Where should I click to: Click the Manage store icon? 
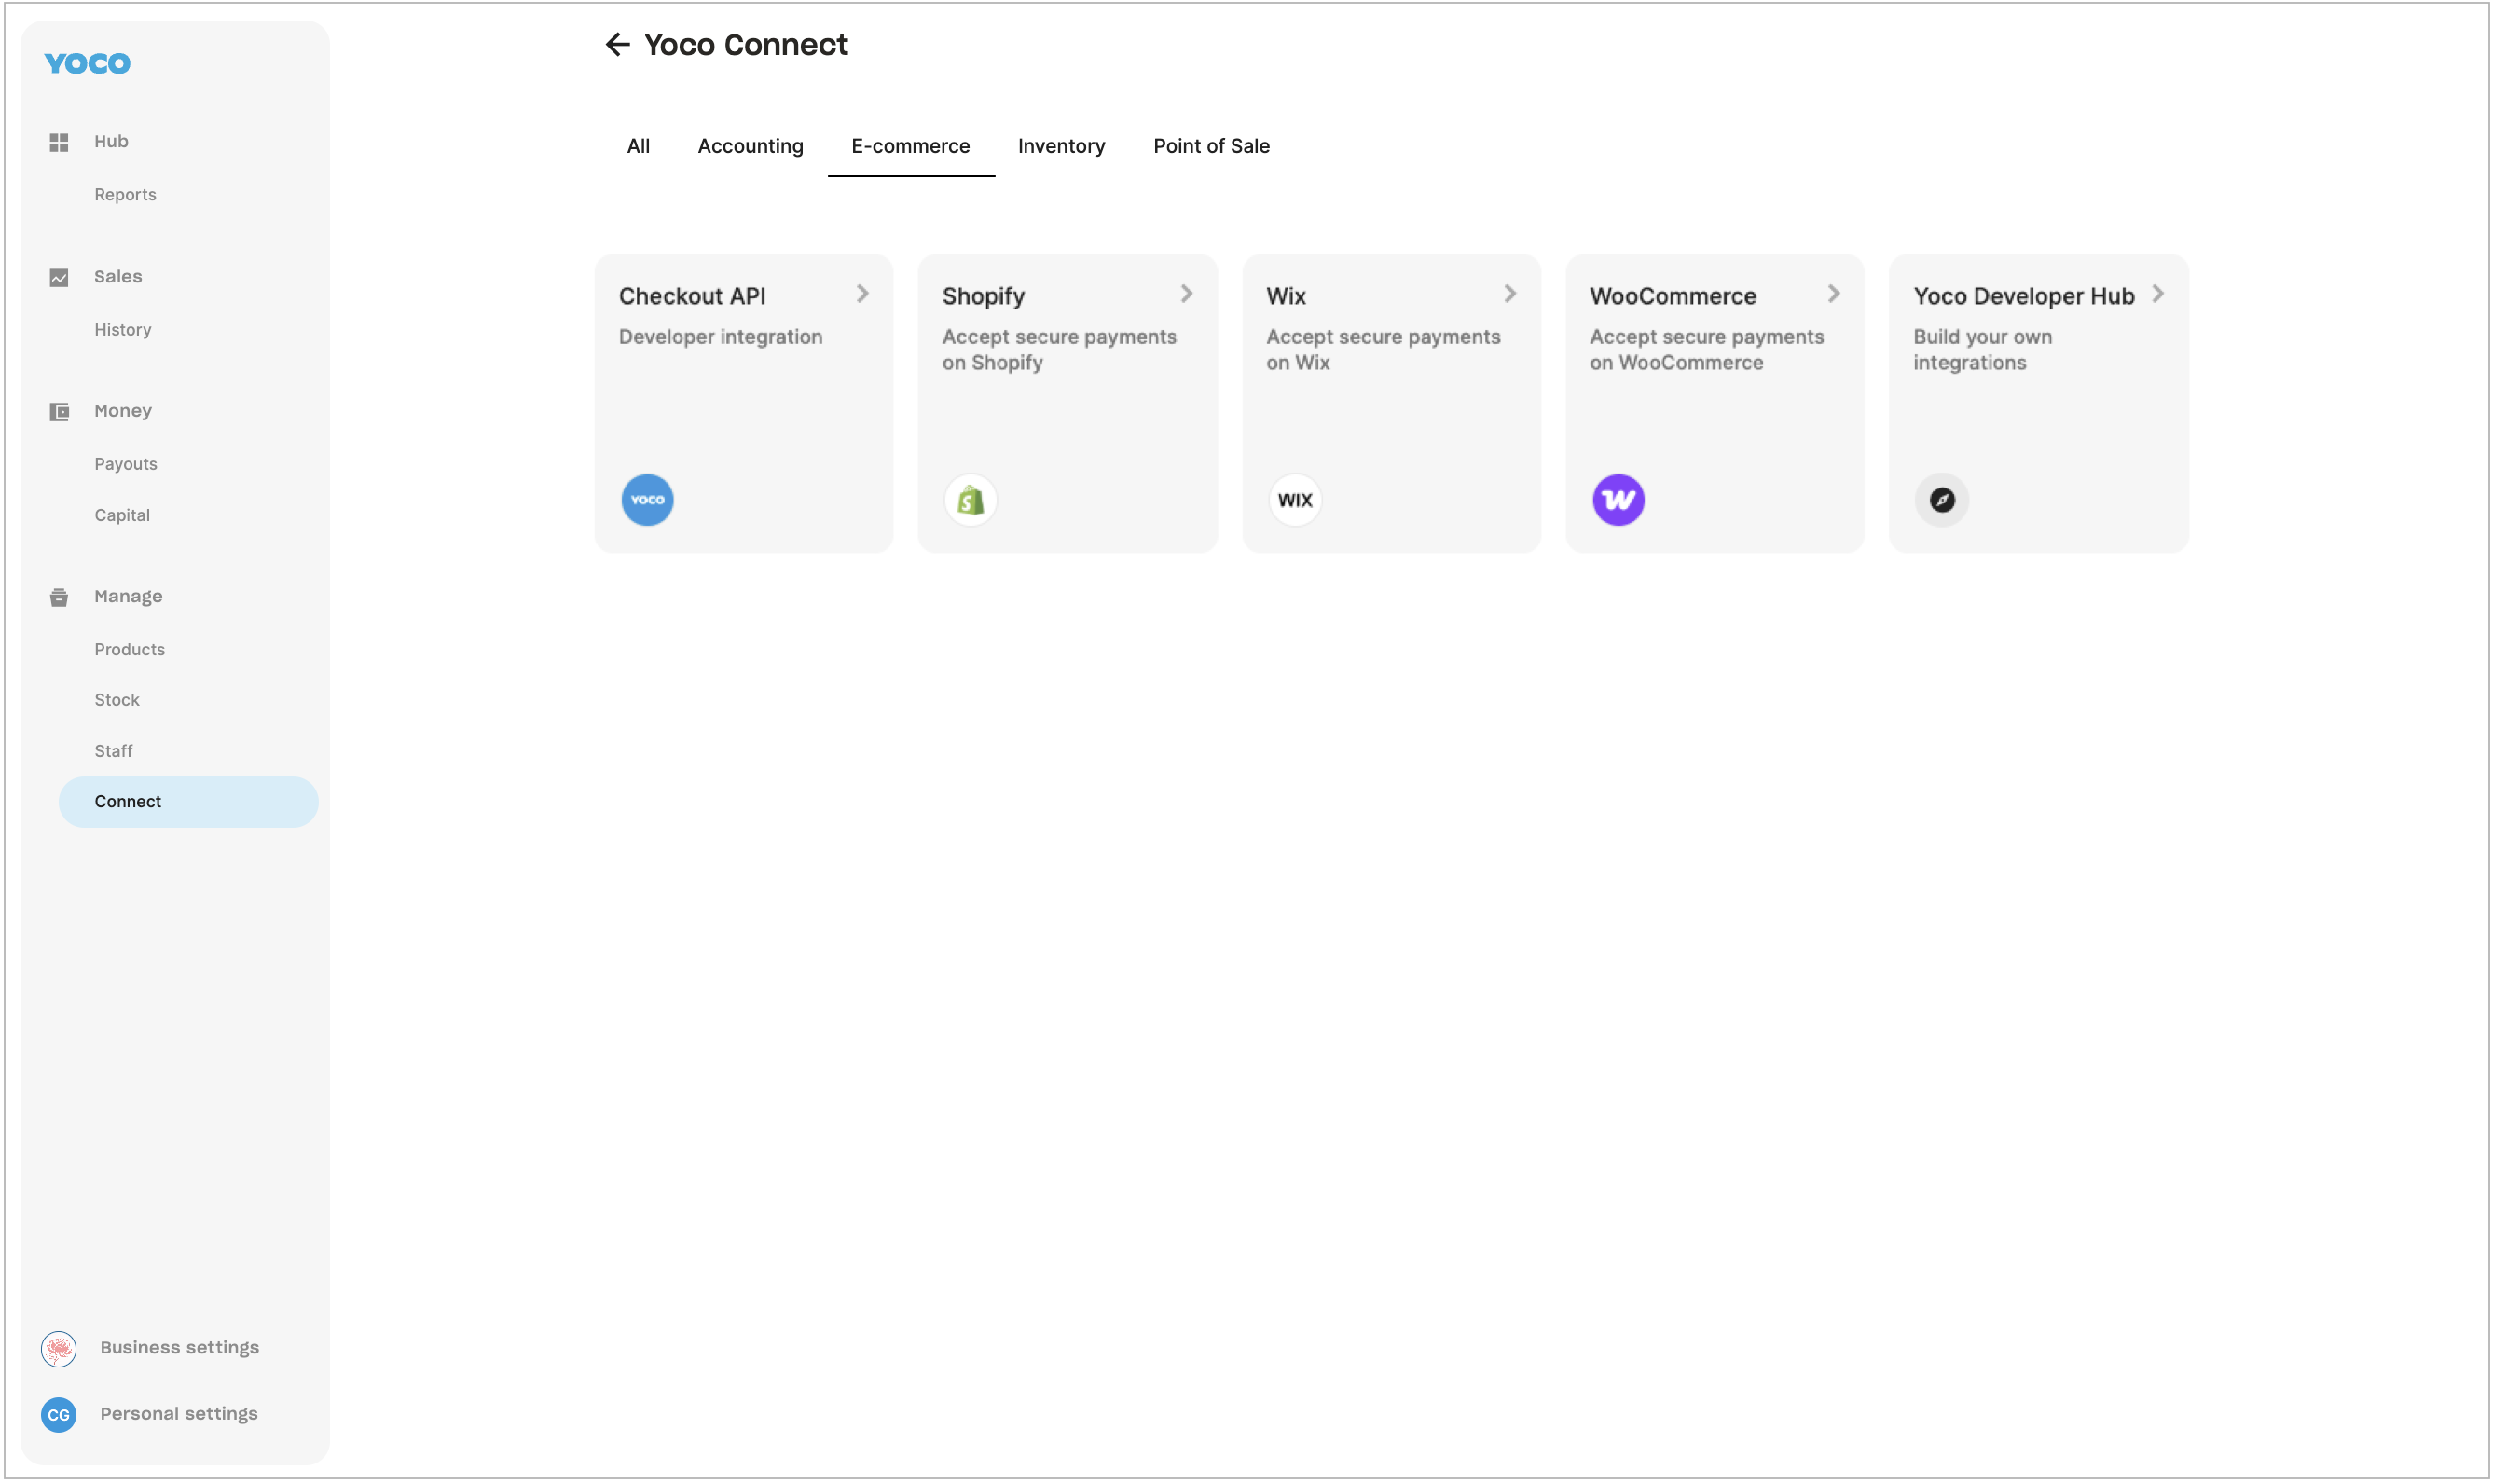point(59,597)
